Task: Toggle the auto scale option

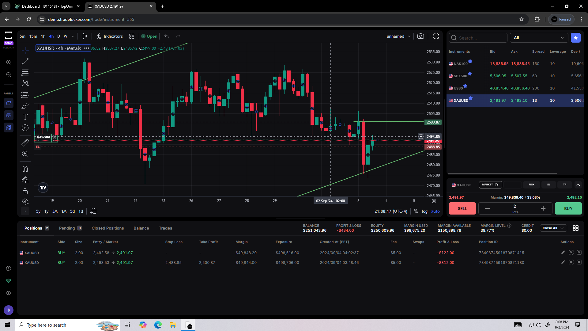Action: [435, 211]
